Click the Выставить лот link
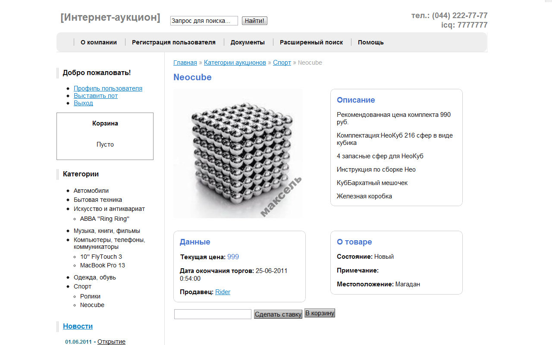The width and height of the screenshot is (552, 345). pyautogui.click(x=96, y=96)
